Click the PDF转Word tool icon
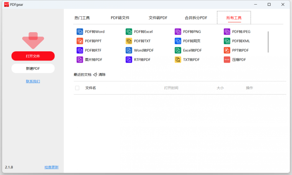Image resolution: width=292 pixels, height=175 pixels. [x=80, y=32]
